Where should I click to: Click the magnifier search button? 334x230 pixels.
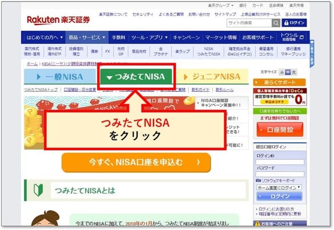(276, 23)
